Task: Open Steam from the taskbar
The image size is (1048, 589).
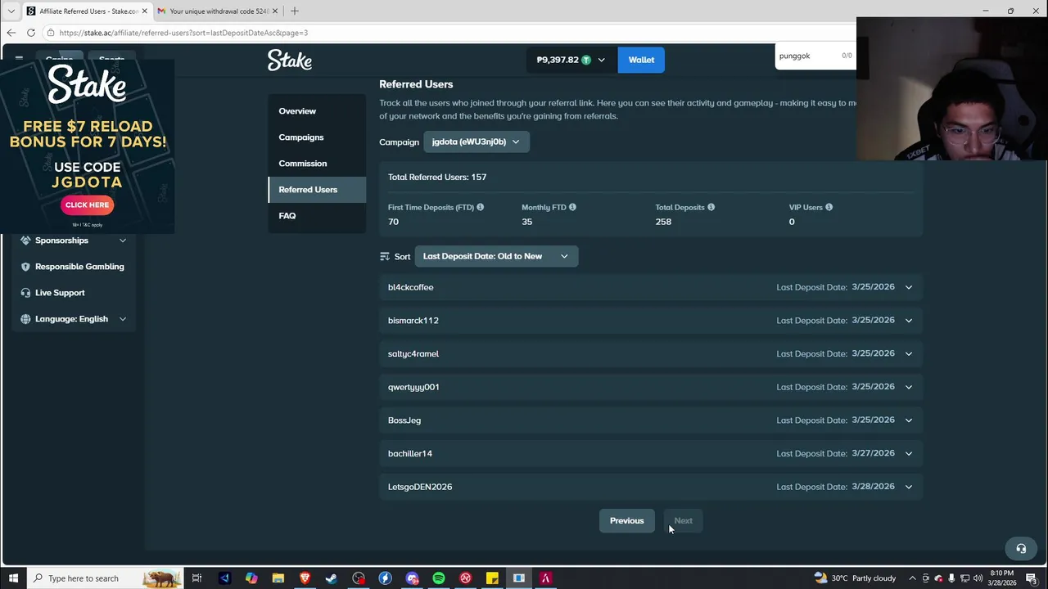Action: 332,578
